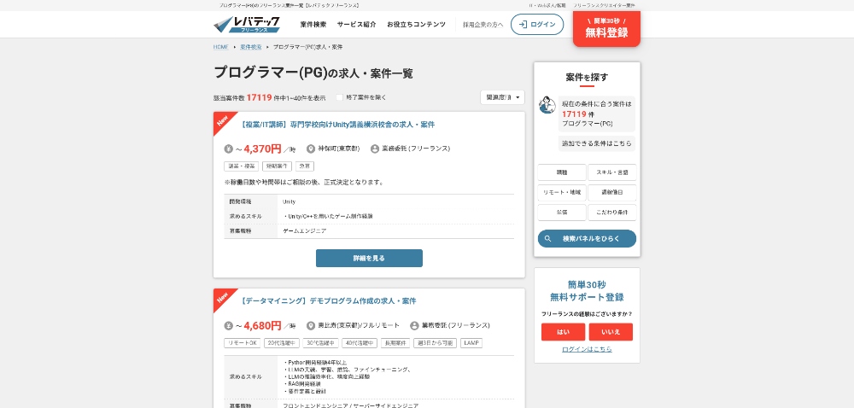Click 検索パネルをひらく button
Viewport: 854px width, 408px height.
[587, 239]
